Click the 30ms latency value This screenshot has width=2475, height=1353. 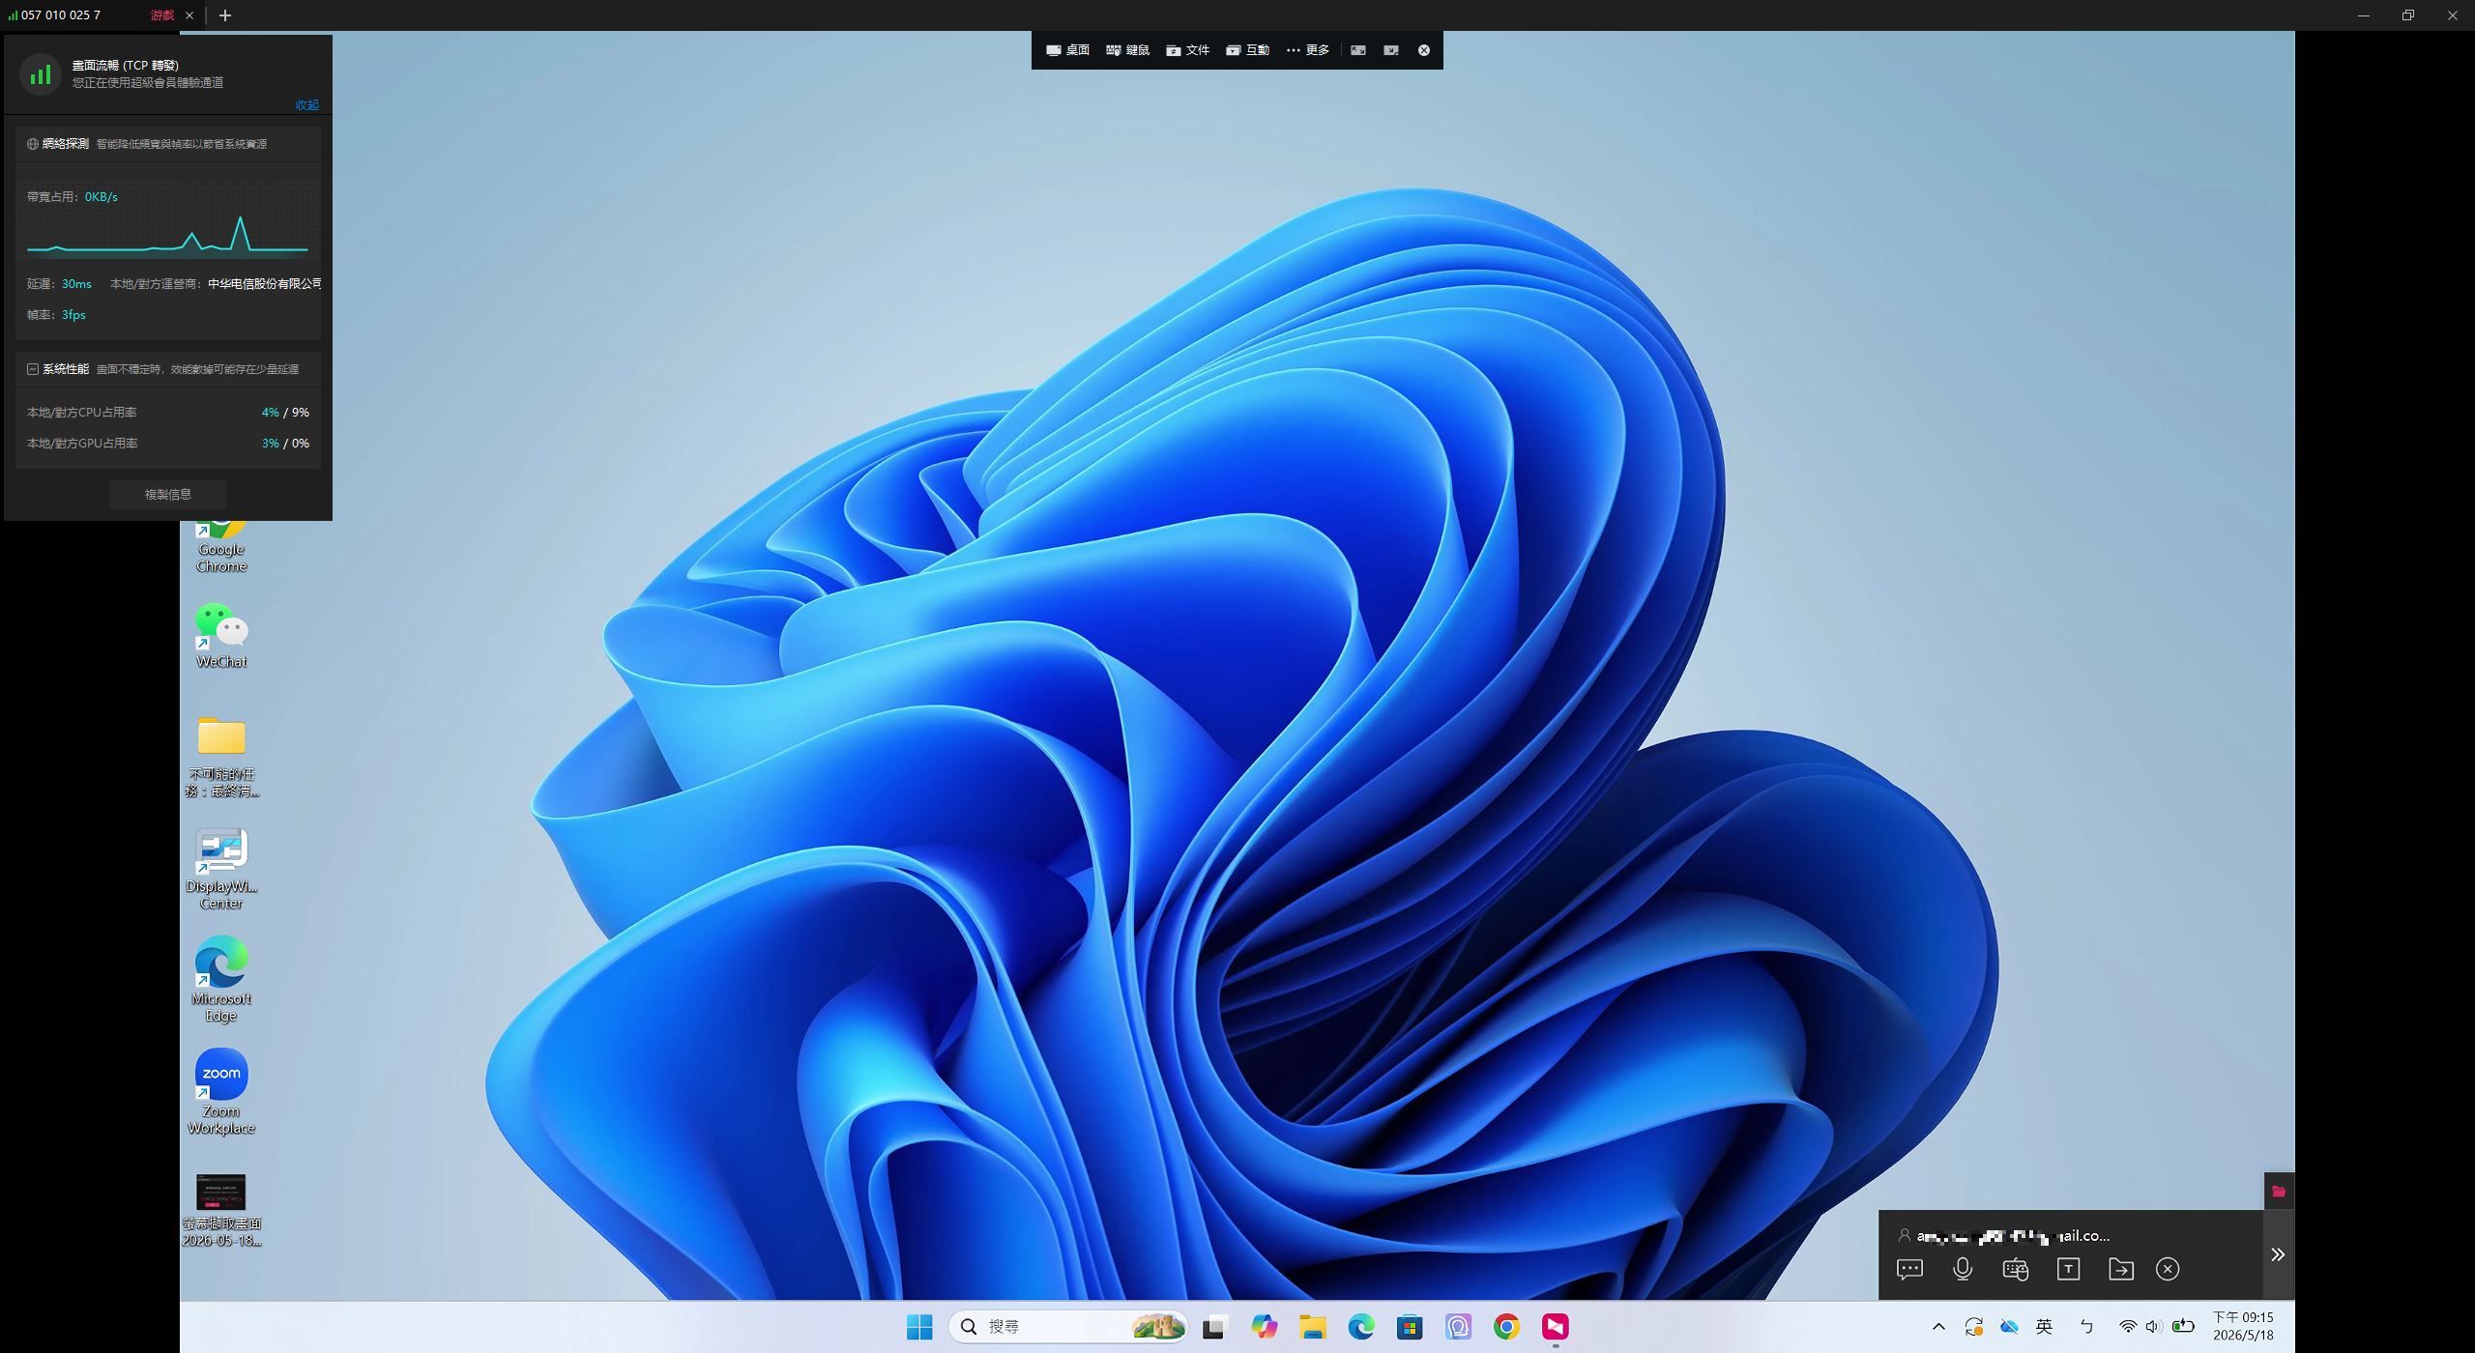pos(76,284)
